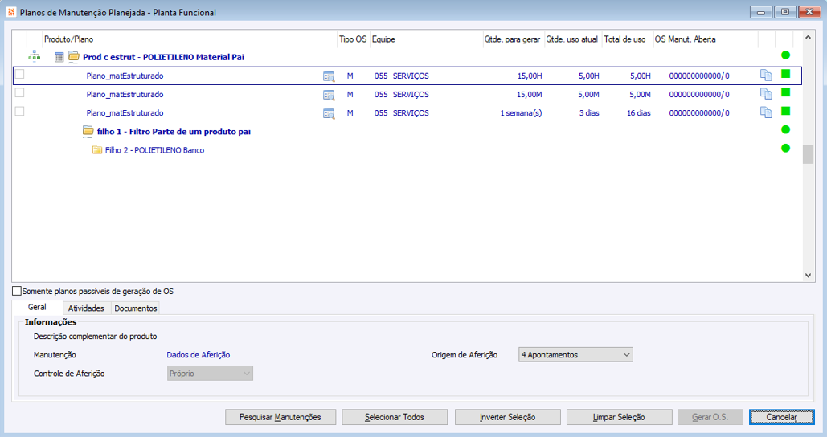Open the Controle de Aferição Próprio combo box
Screen dimensions: 827x437
(210, 374)
